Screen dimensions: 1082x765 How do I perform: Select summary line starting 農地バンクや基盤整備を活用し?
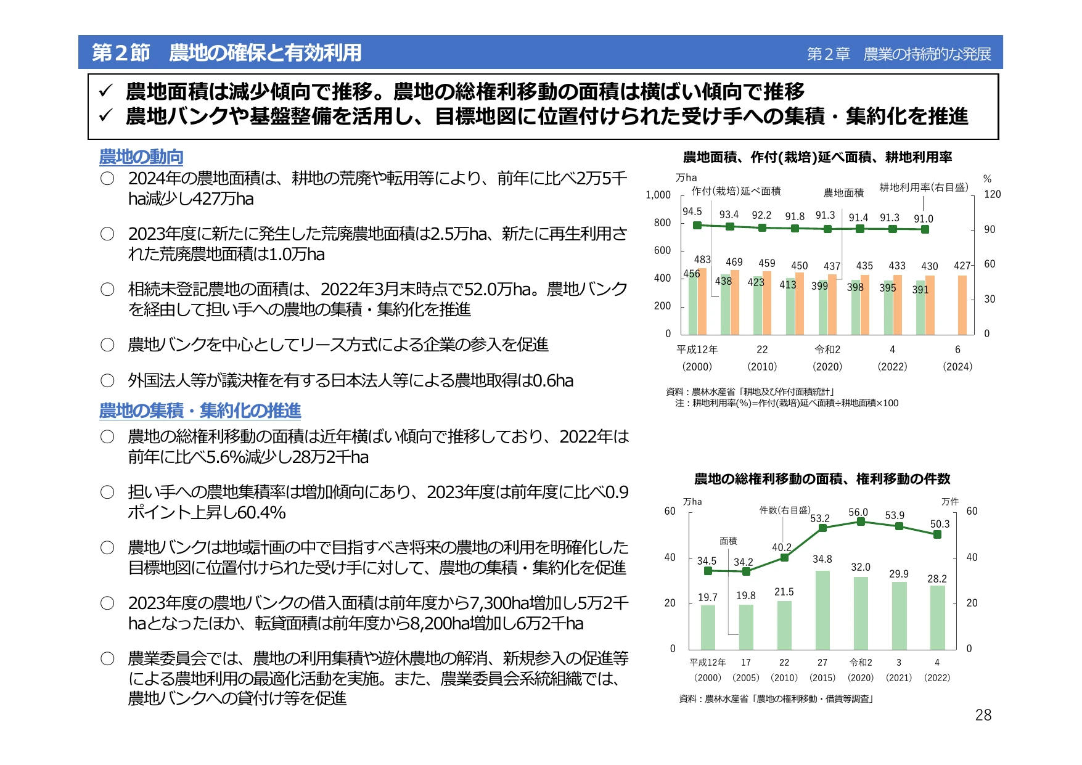click(547, 116)
